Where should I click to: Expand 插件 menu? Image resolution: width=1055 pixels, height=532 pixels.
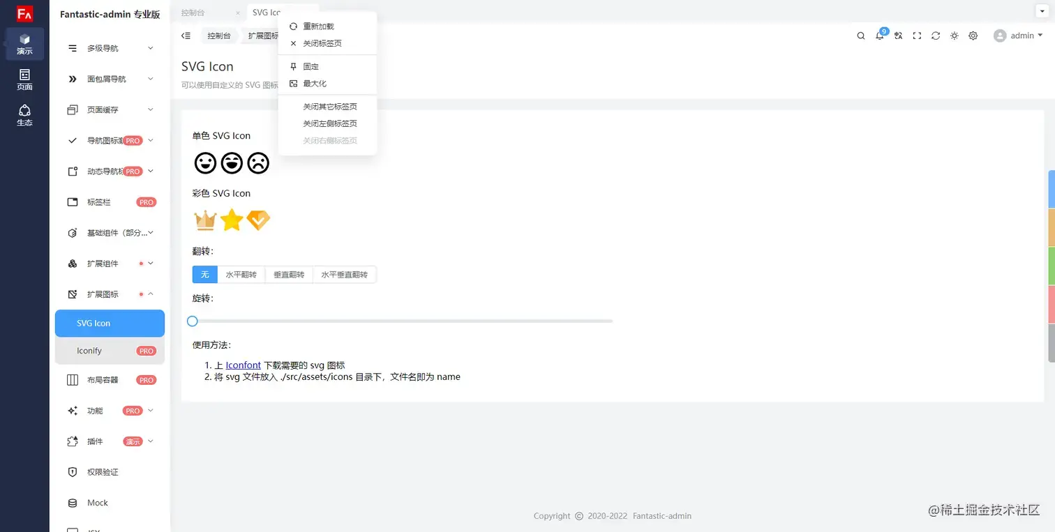[112, 441]
